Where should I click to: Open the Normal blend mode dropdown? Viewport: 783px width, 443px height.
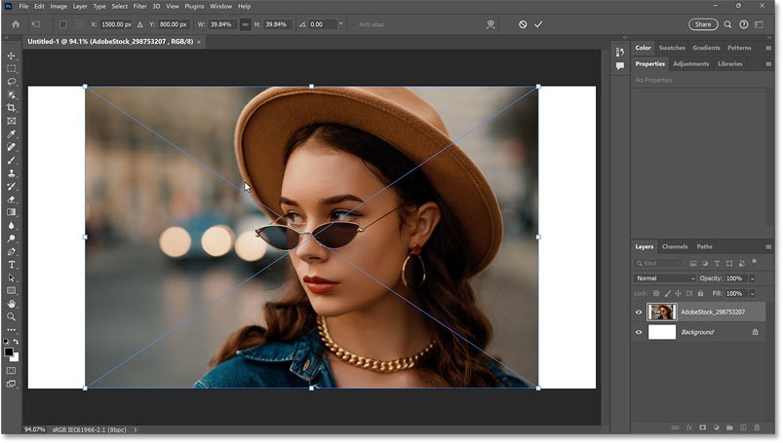coord(665,278)
